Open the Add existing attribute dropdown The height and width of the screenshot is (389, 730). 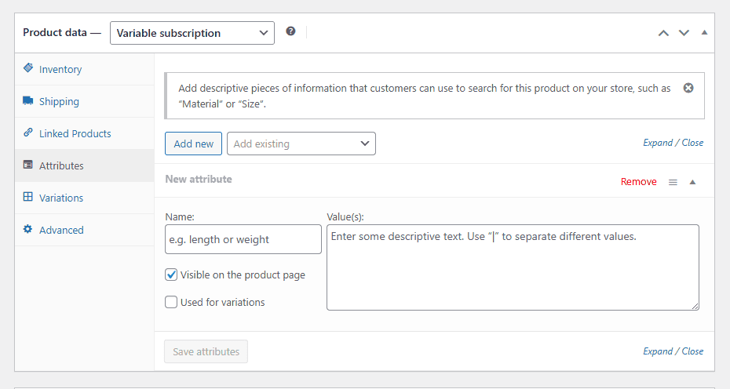click(x=301, y=144)
